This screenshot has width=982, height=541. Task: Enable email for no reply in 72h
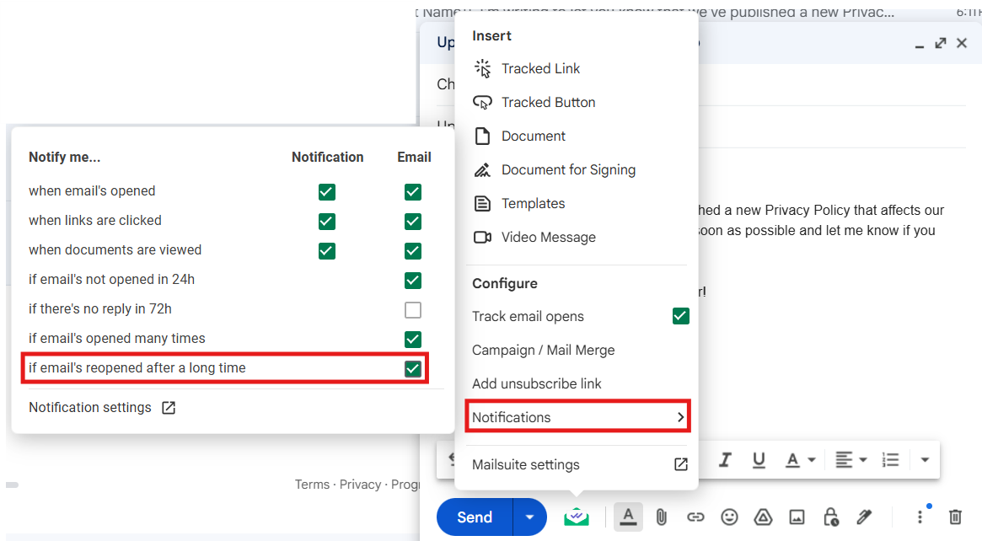click(x=412, y=310)
